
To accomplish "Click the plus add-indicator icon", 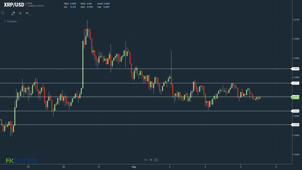I will click(x=20, y=13).
